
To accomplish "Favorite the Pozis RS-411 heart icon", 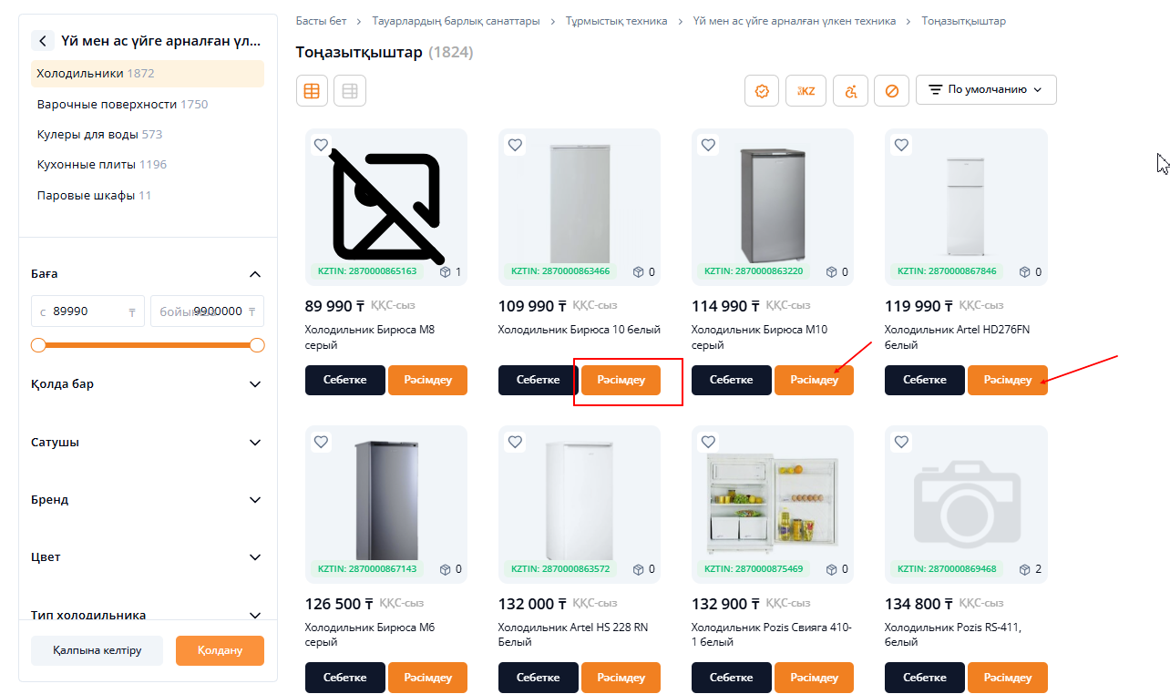I will pos(901,442).
